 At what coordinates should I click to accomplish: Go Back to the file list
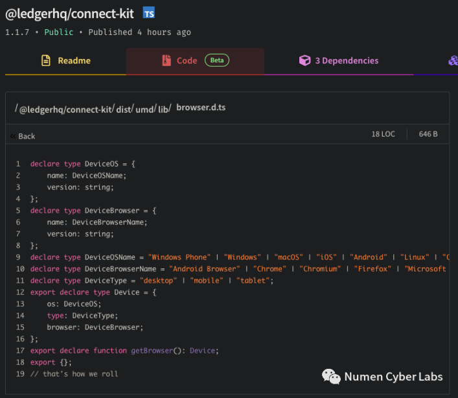[23, 136]
